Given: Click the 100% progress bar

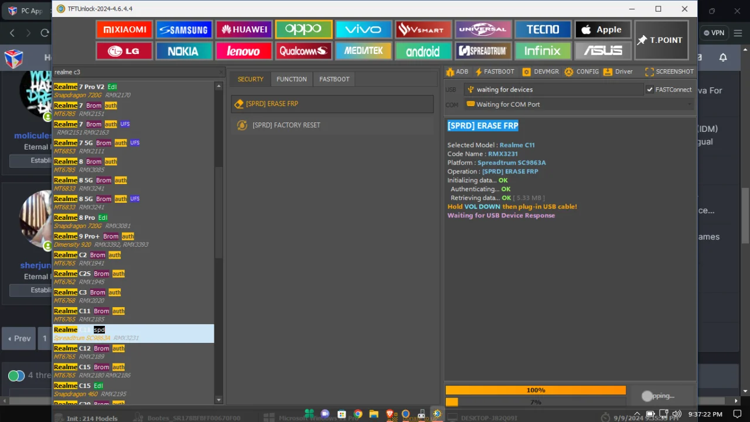Looking at the screenshot, I should pos(536,390).
